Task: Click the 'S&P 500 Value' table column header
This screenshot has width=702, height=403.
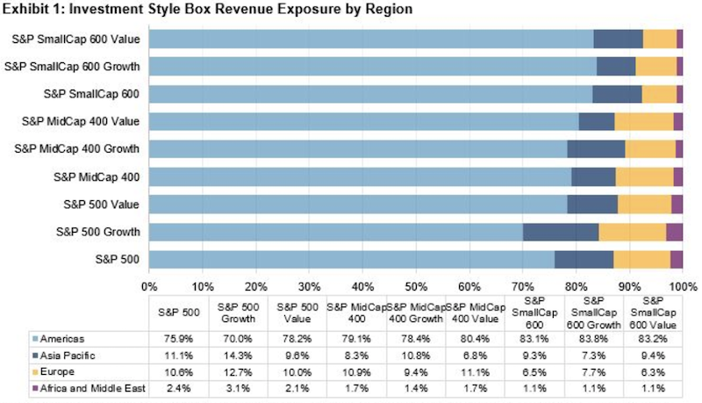Action: (x=297, y=313)
